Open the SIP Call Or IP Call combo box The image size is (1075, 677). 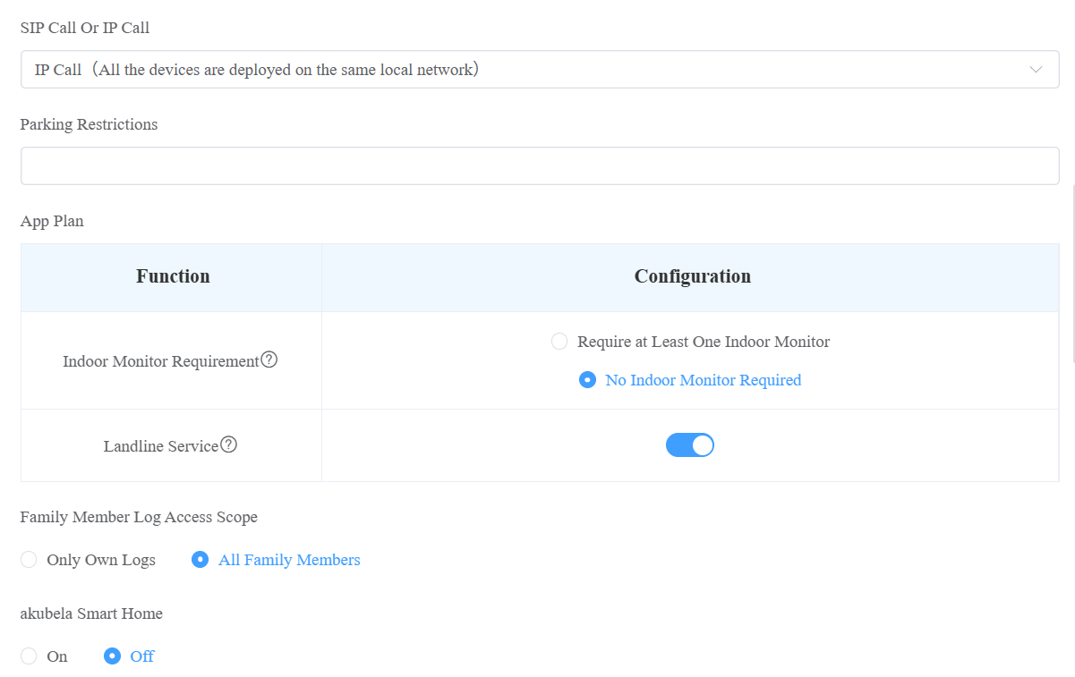tap(540, 70)
